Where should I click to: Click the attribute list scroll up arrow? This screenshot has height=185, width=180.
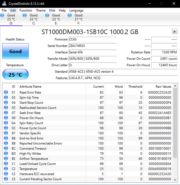(175, 86)
